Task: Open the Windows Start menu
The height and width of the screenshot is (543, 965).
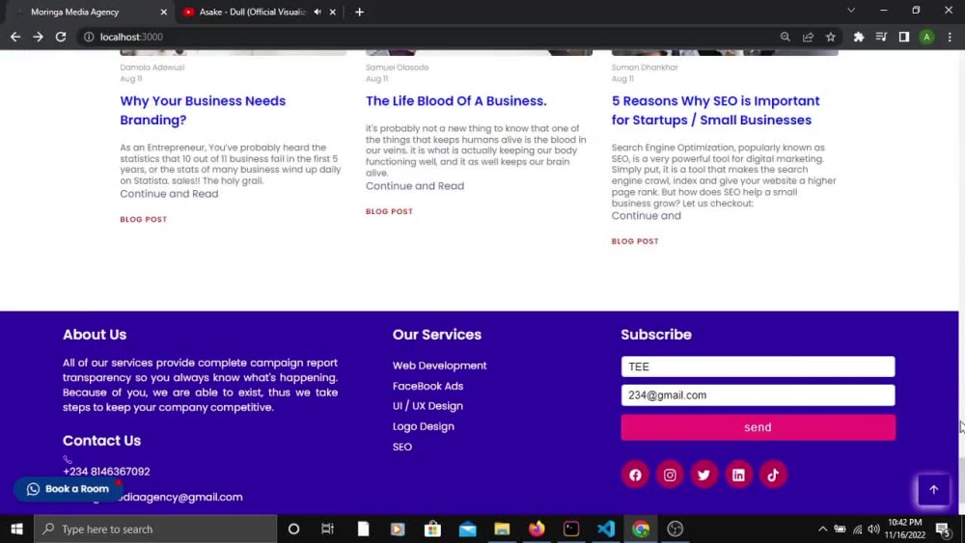Action: point(16,529)
